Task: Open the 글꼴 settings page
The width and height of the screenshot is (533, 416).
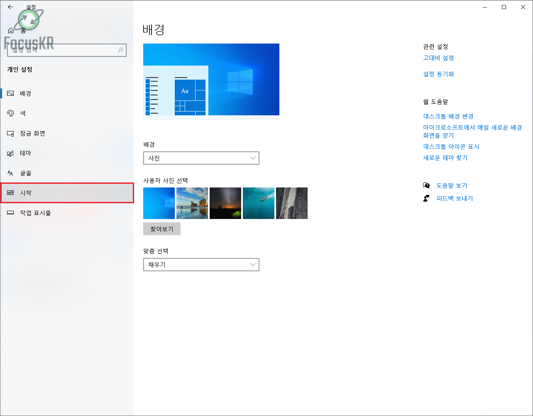Action: 67,173
